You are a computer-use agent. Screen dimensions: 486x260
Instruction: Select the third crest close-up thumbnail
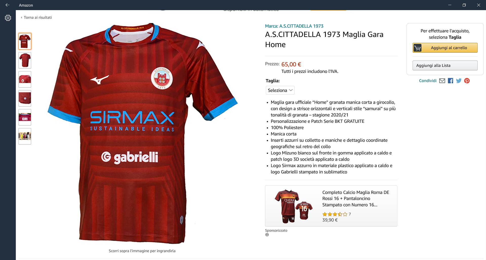[25, 79]
